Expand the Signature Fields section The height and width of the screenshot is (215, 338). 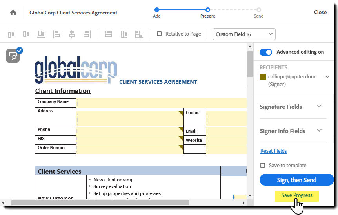tap(319, 106)
